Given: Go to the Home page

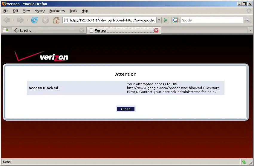Looking at the screenshot, I should [x=56, y=20].
